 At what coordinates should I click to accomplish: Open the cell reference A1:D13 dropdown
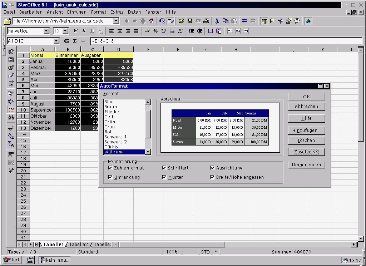56,41
